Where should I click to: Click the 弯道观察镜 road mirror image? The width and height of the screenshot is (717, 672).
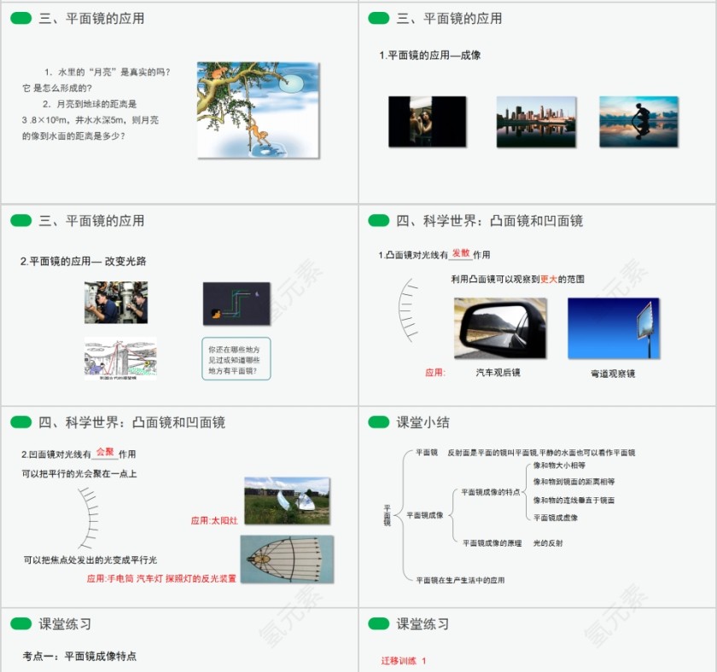pos(615,328)
